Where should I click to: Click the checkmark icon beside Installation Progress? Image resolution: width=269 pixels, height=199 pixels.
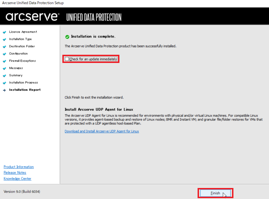pos(5,83)
